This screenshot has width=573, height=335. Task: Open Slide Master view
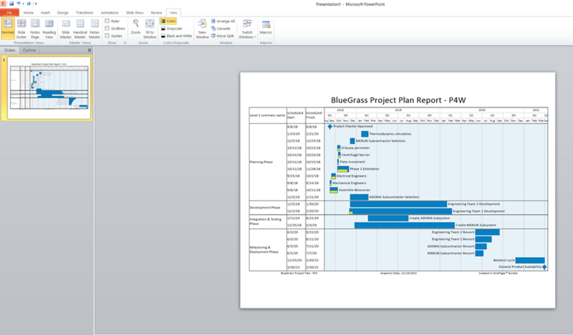[x=66, y=29]
